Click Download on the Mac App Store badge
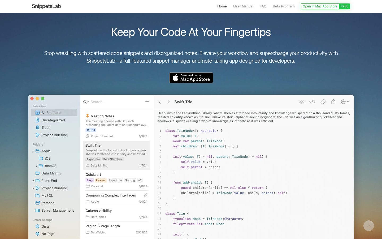This screenshot has height=239, width=382. tap(191, 78)
